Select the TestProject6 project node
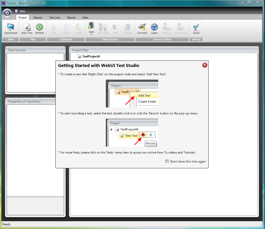265x229 pixels. [x=91, y=56]
